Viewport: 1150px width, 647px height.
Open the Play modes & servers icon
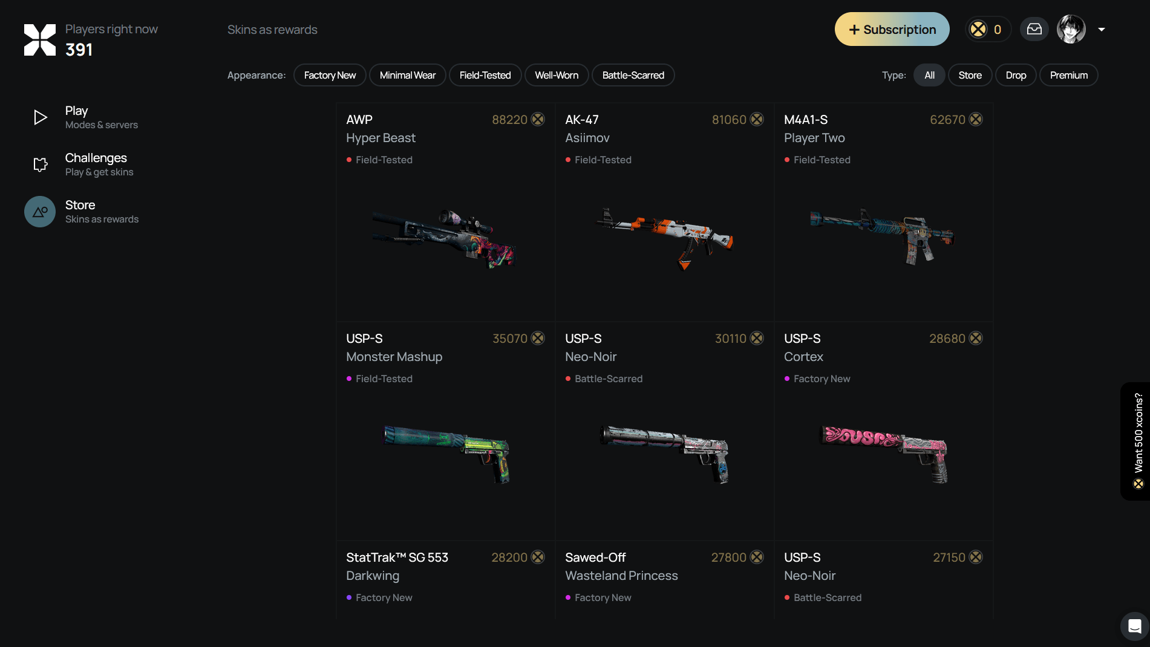click(41, 117)
